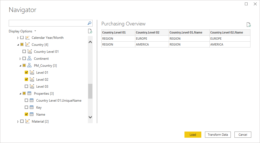Collapse the Country [4] node

coord(18,45)
